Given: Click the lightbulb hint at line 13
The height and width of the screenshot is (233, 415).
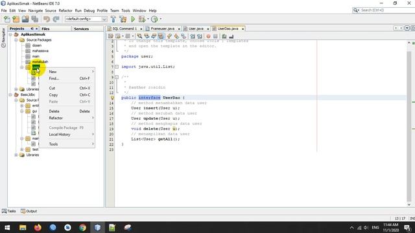Looking at the screenshot, I should [x=112, y=98].
